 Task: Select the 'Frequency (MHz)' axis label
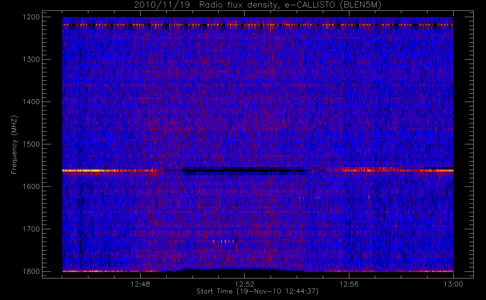coord(14,145)
